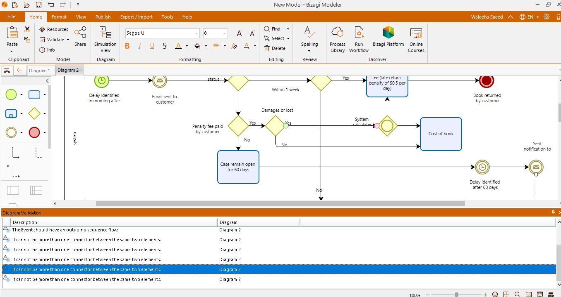Select the red End Event palette shape
The image size is (561, 297).
pos(34,132)
